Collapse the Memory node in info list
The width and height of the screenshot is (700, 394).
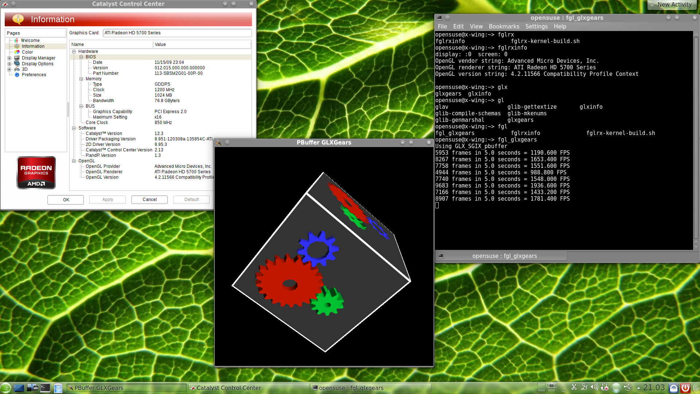[81, 79]
